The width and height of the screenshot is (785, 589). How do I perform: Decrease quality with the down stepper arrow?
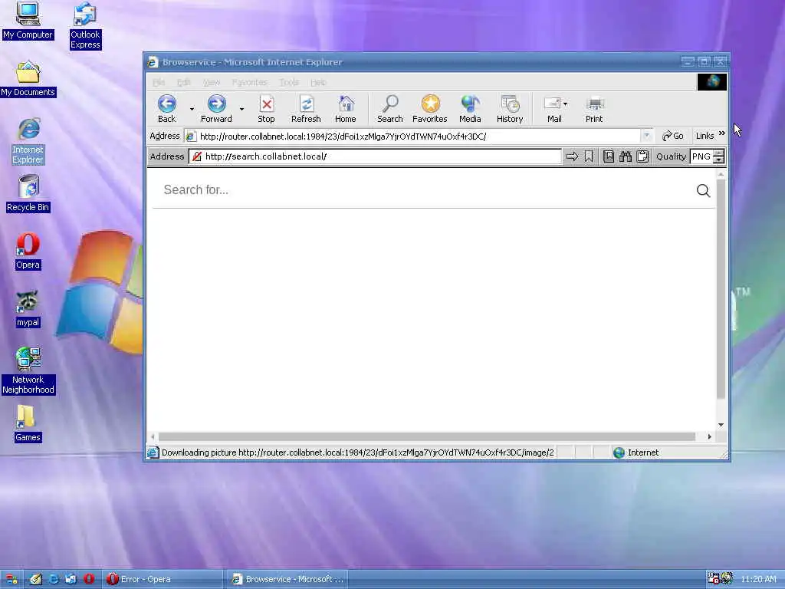coord(719,160)
